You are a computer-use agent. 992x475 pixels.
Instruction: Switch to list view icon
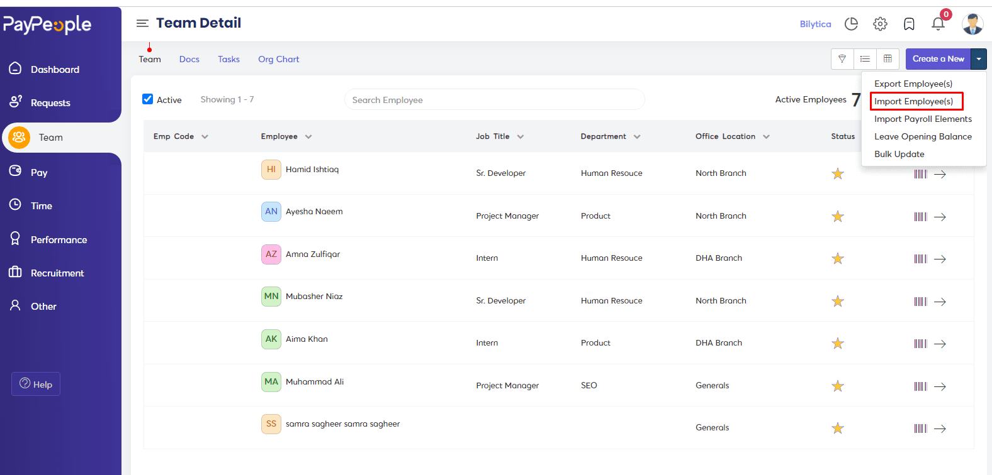[865, 59]
